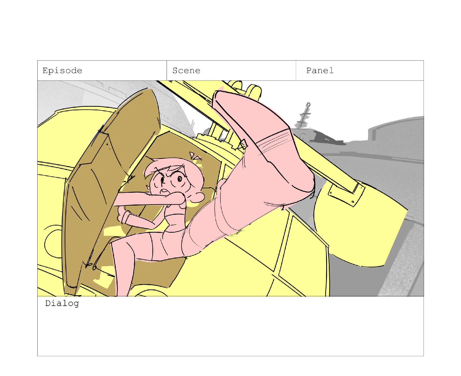Viewport: 461px width, 376px height.
Task: Click the storyboard panel drawing
Action: click(x=230, y=188)
